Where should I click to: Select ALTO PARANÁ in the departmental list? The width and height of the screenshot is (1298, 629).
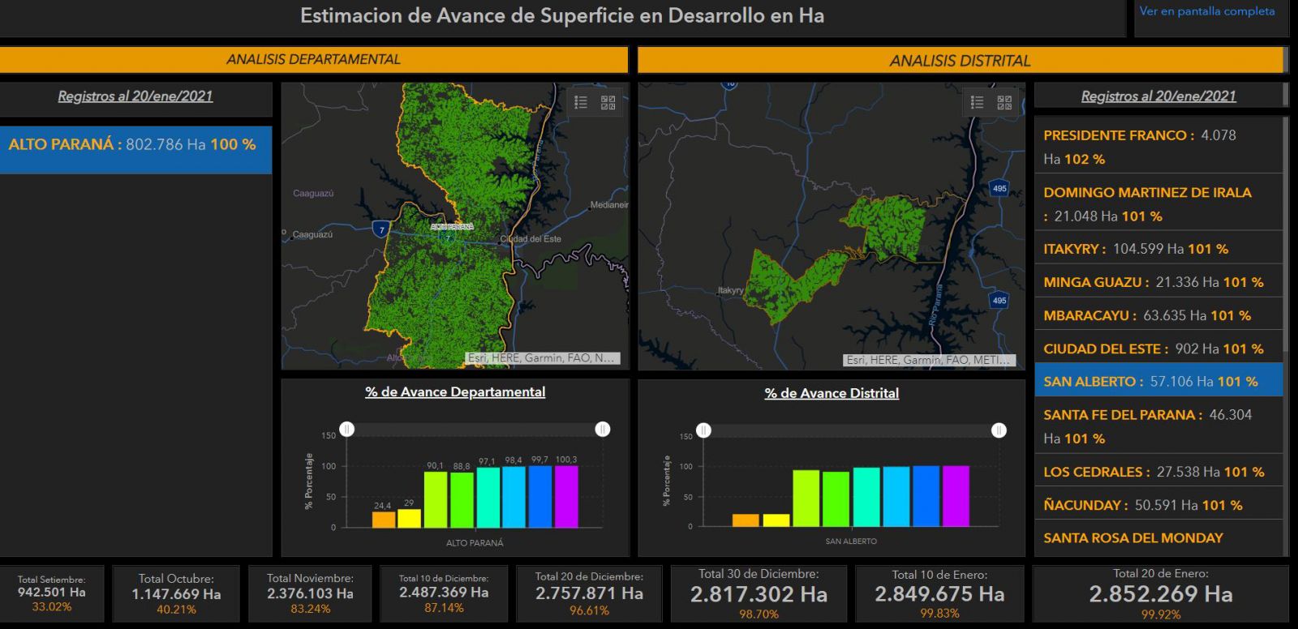pos(135,146)
